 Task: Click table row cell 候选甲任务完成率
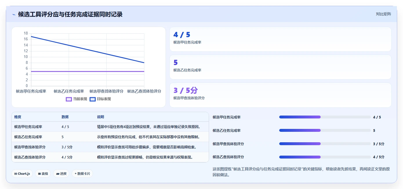point(28,127)
